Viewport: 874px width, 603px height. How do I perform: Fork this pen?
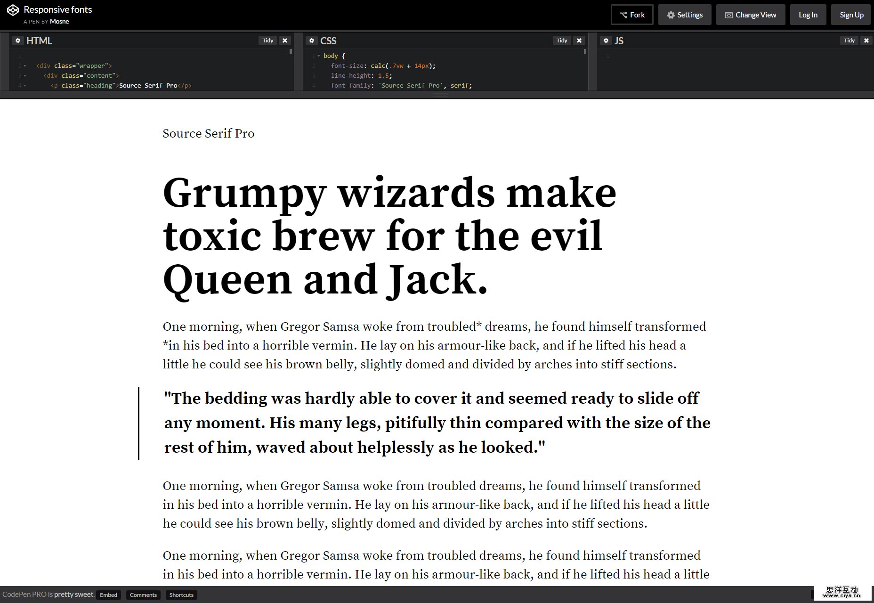(631, 15)
